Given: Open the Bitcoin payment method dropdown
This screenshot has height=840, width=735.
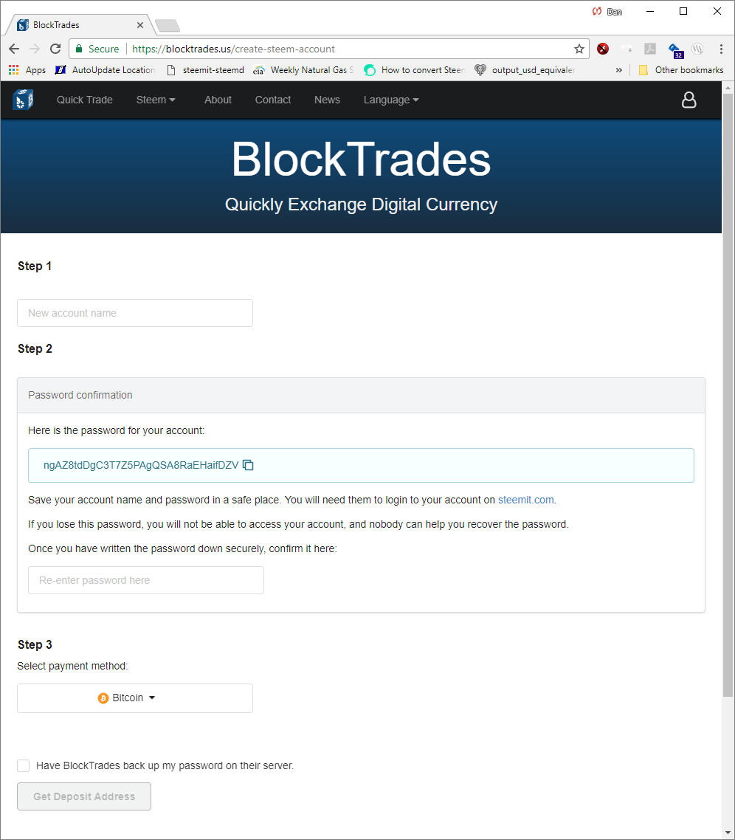Looking at the screenshot, I should pos(135,698).
